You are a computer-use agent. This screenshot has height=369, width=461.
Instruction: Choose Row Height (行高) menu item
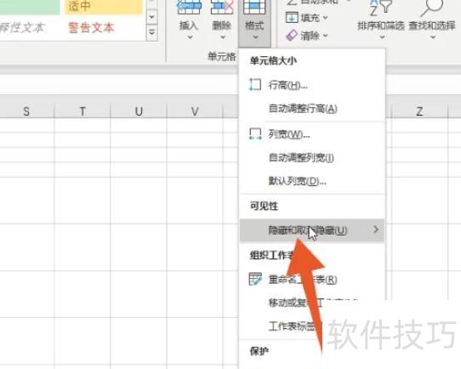[x=312, y=85]
